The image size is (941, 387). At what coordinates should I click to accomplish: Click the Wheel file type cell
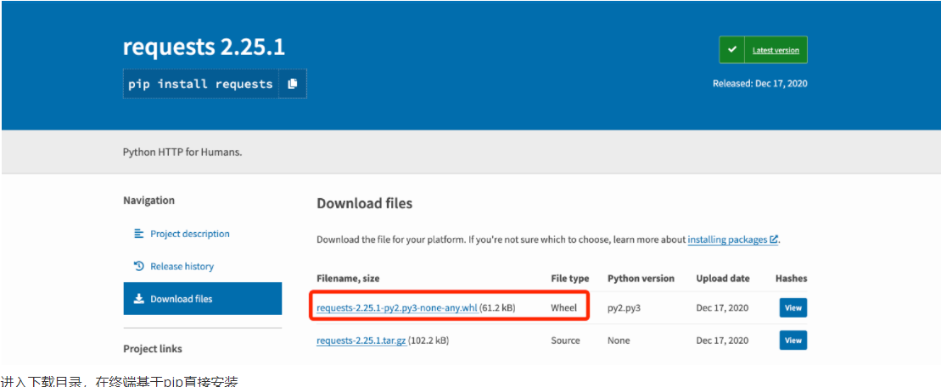563,308
